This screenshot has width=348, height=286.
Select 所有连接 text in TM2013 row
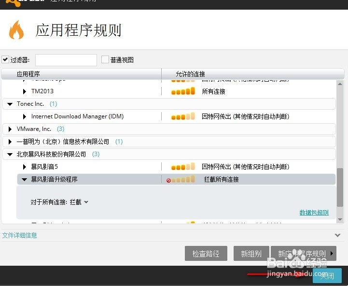click(213, 91)
